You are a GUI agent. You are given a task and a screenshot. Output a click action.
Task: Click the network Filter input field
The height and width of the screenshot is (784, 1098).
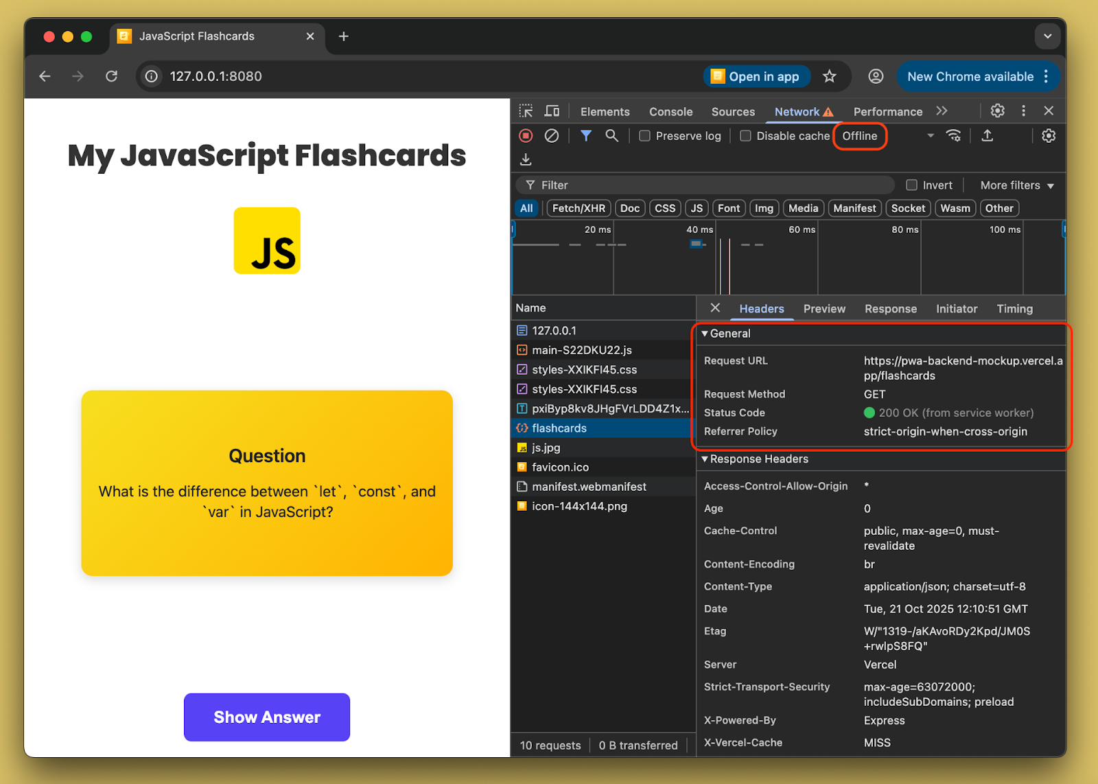705,185
